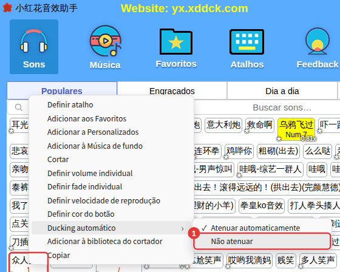Switch to the Dia a dia tab
The width and height of the screenshot is (340, 272).
[282, 90]
